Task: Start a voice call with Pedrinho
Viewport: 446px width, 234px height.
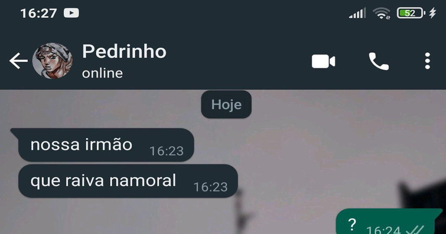Action: [x=378, y=61]
